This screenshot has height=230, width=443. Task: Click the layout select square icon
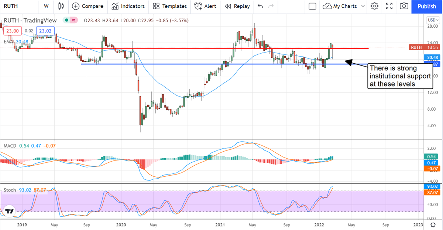312,6
